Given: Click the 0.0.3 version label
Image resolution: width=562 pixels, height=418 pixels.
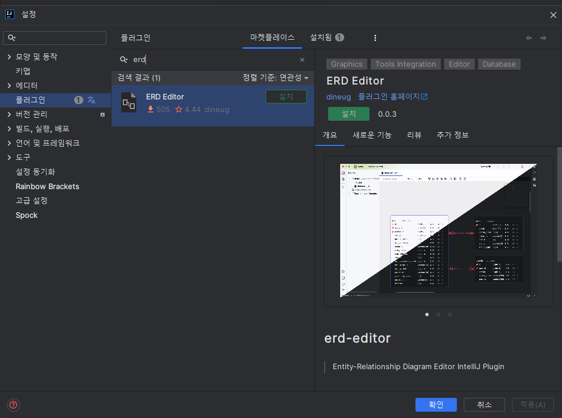Looking at the screenshot, I should pos(387,114).
